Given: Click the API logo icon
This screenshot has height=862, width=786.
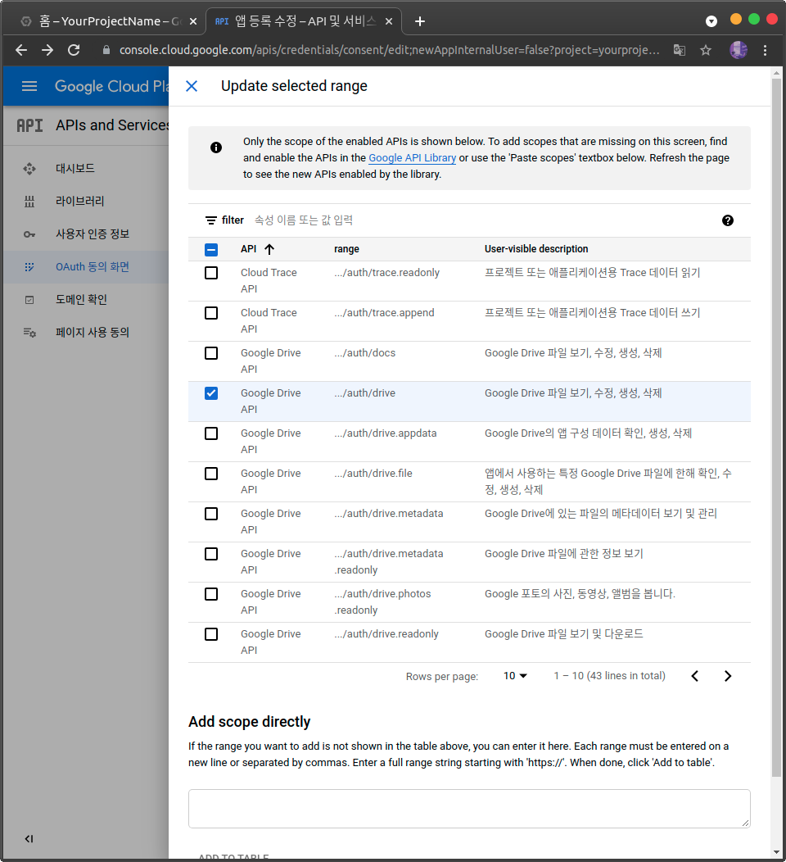Looking at the screenshot, I should coord(29,126).
